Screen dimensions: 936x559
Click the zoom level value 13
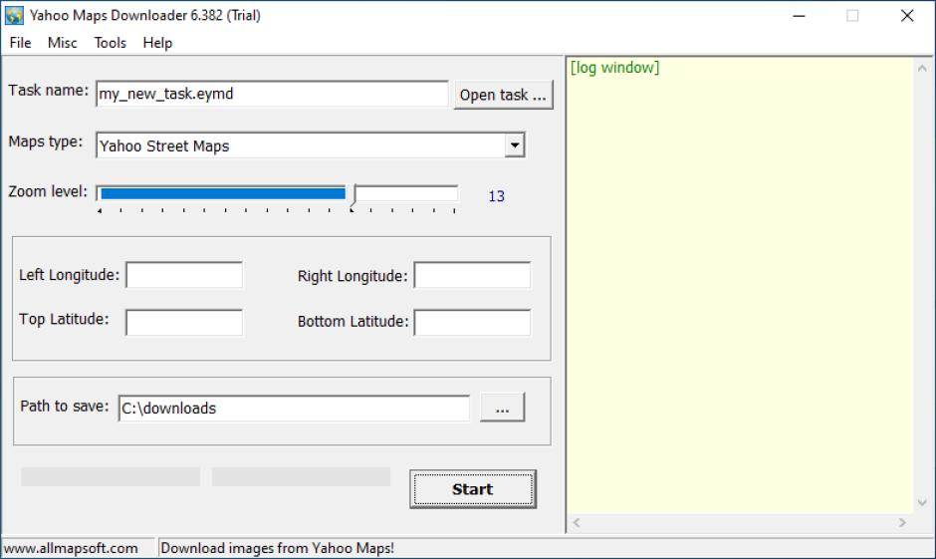497,196
